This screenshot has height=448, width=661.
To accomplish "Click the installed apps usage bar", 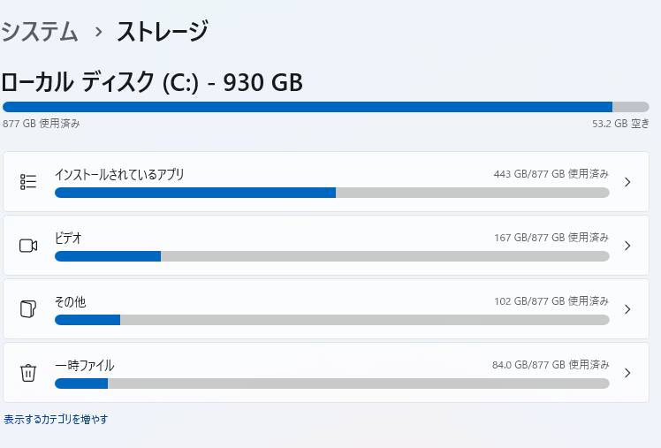I will tap(331, 193).
